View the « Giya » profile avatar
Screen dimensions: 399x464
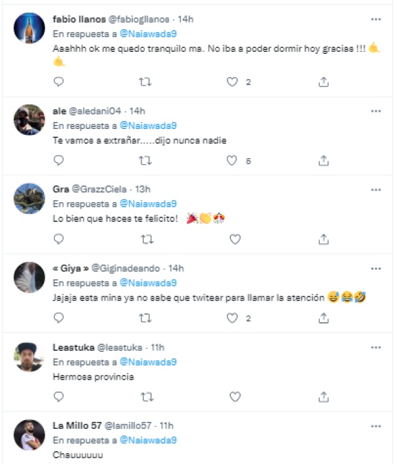(29, 279)
